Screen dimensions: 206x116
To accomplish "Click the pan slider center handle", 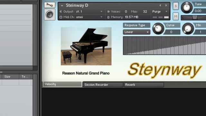I will (x=195, y=18).
